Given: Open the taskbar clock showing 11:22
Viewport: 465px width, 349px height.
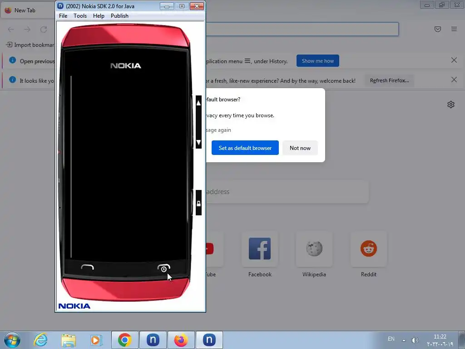Looking at the screenshot, I should coord(440,340).
